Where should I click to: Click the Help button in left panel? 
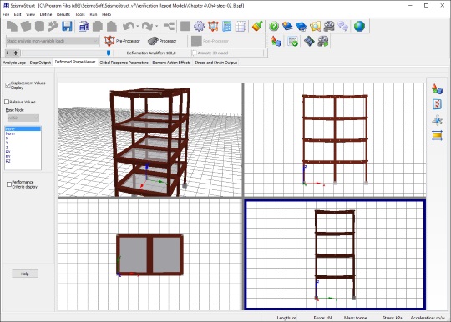(x=25, y=274)
